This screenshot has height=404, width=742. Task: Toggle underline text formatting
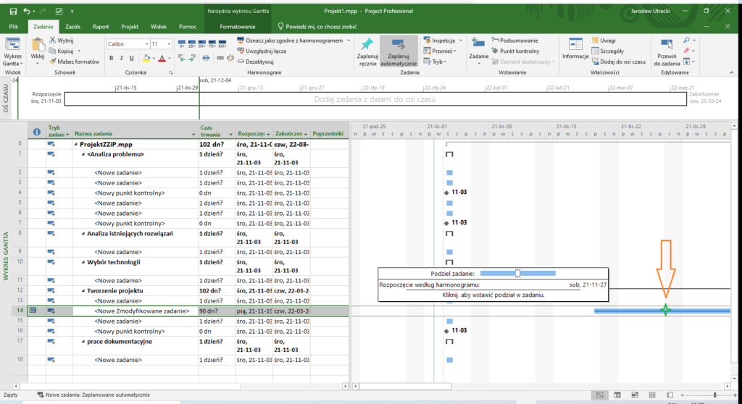point(133,59)
